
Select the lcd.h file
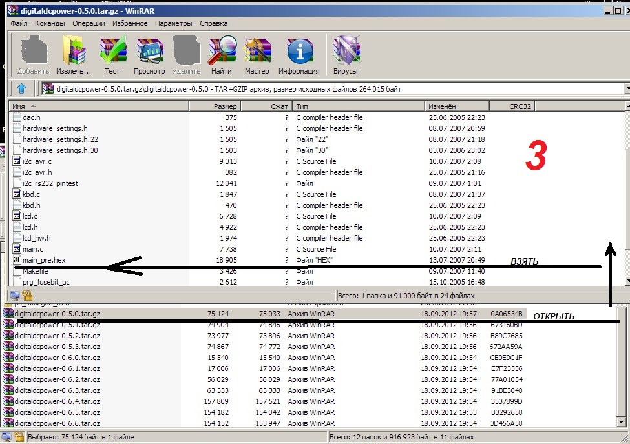pyautogui.click(x=30, y=227)
